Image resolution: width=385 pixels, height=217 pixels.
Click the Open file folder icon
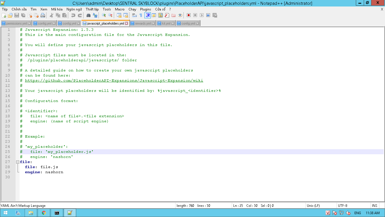(10, 15)
